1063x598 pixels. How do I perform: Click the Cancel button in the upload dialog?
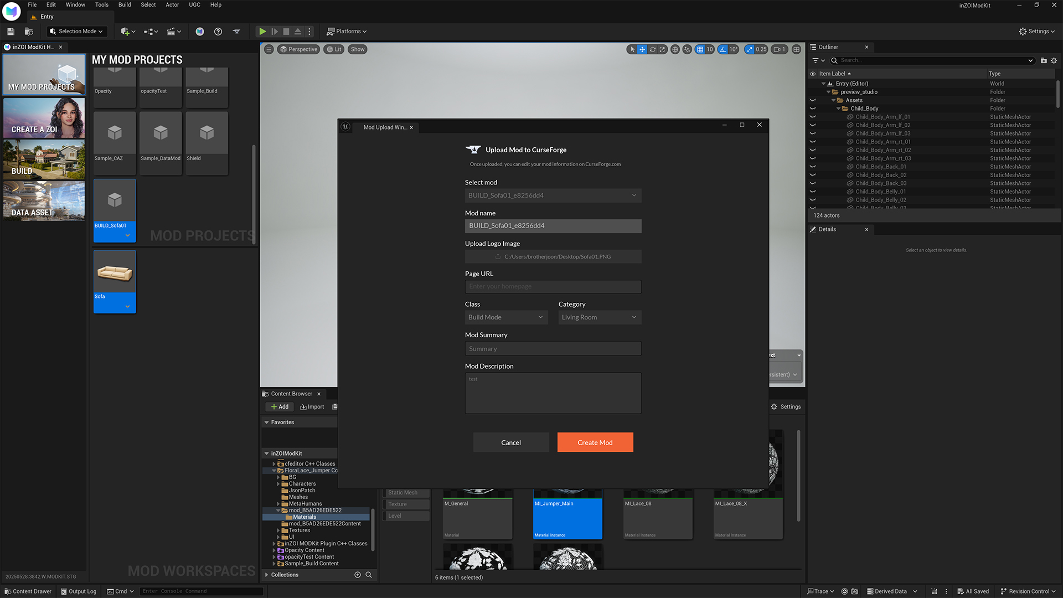(510, 442)
